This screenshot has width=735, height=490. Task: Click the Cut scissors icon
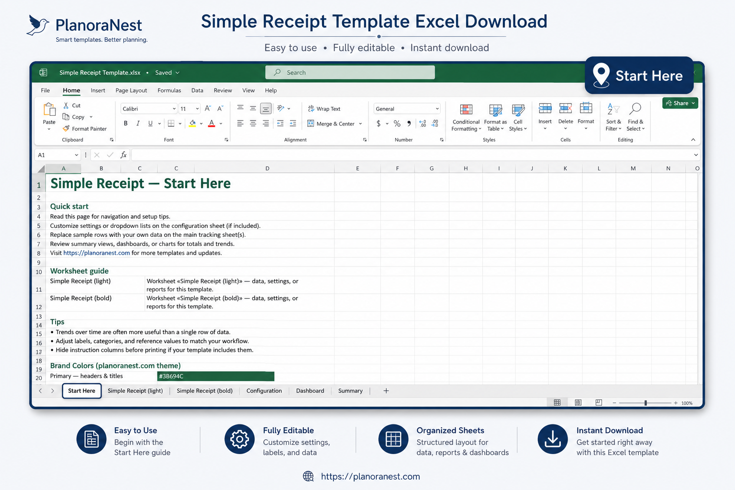point(66,105)
